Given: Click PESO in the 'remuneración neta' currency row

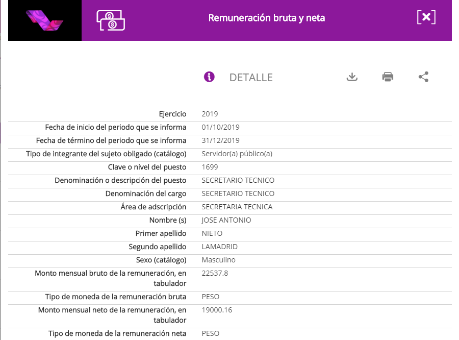Looking at the screenshot, I should point(211,333).
